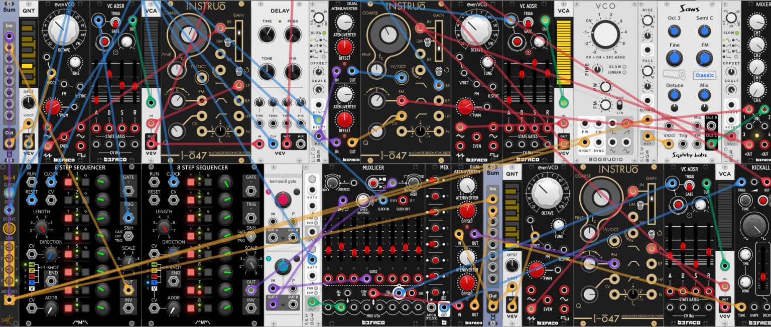Flip the EXP/LIN switch on Bogaudio VCO
This screenshot has width=771, height=327.
(619, 105)
